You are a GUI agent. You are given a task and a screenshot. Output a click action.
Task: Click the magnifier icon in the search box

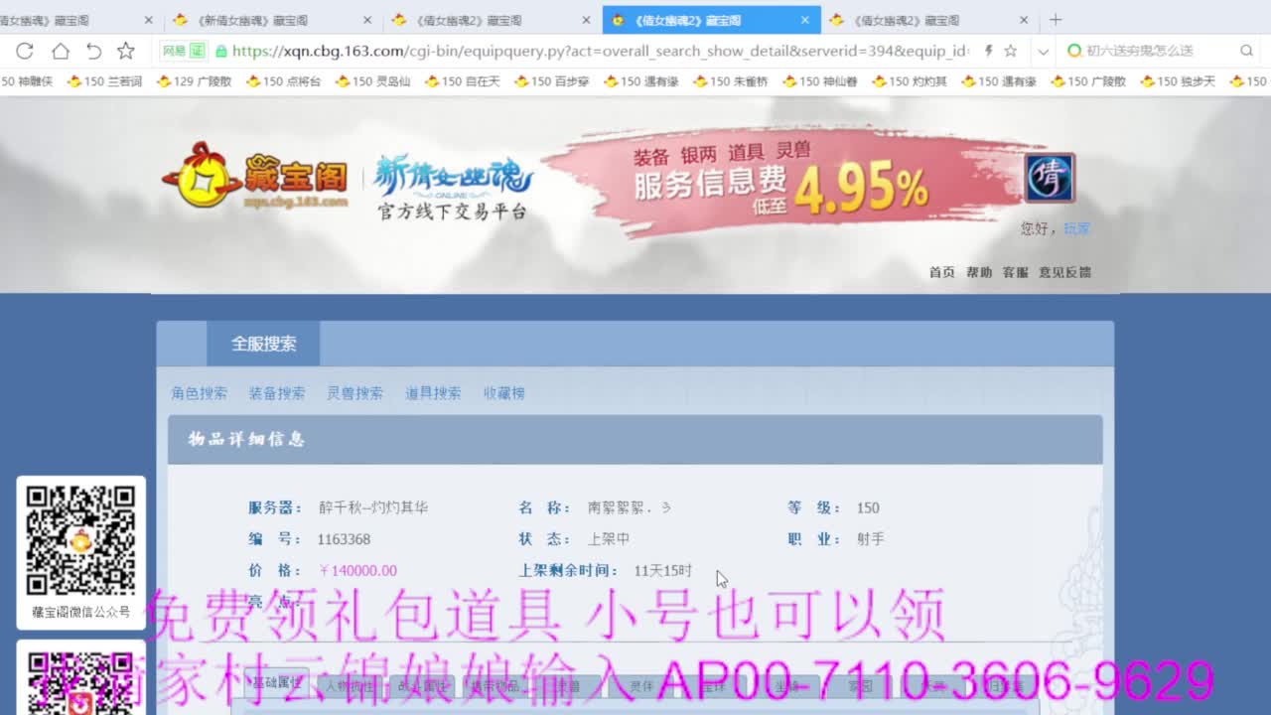coord(1246,50)
